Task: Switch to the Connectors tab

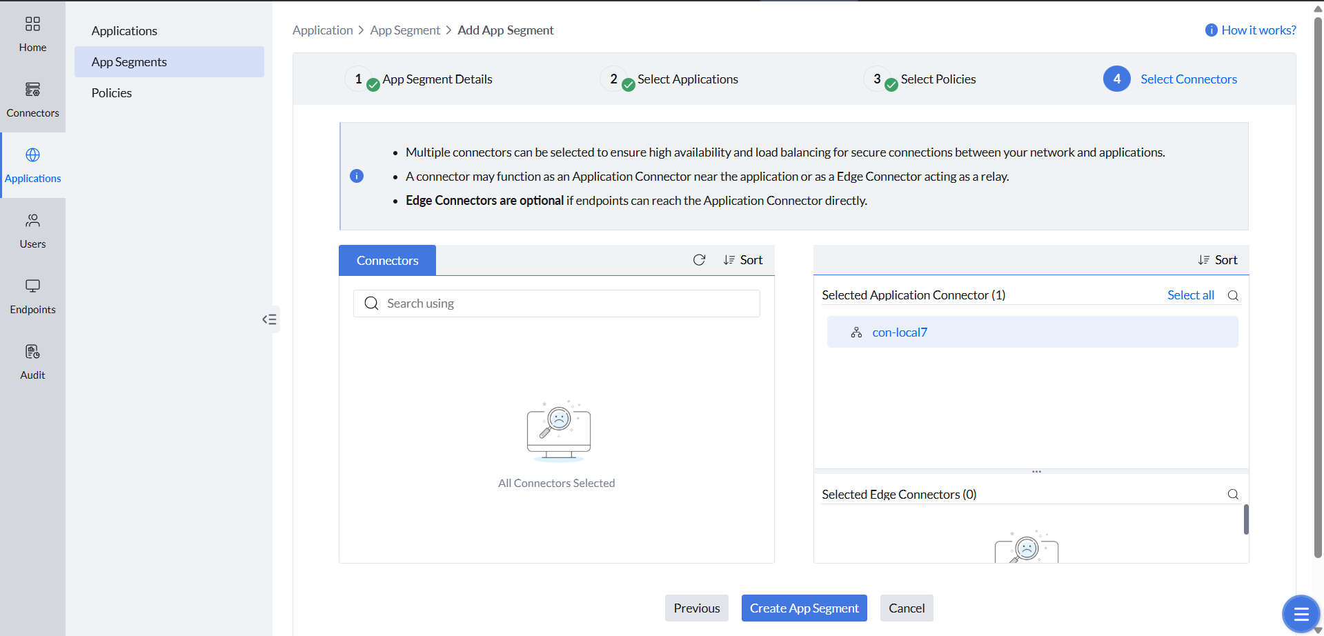Action: click(387, 260)
